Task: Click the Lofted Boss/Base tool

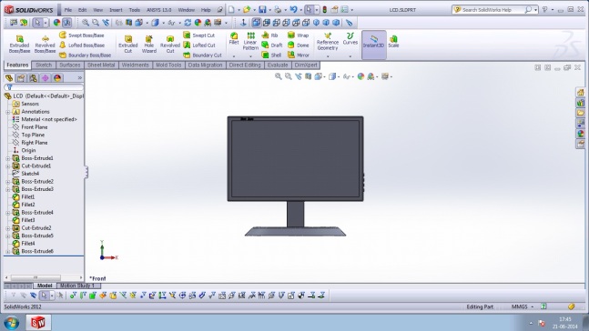Action: 82,45
